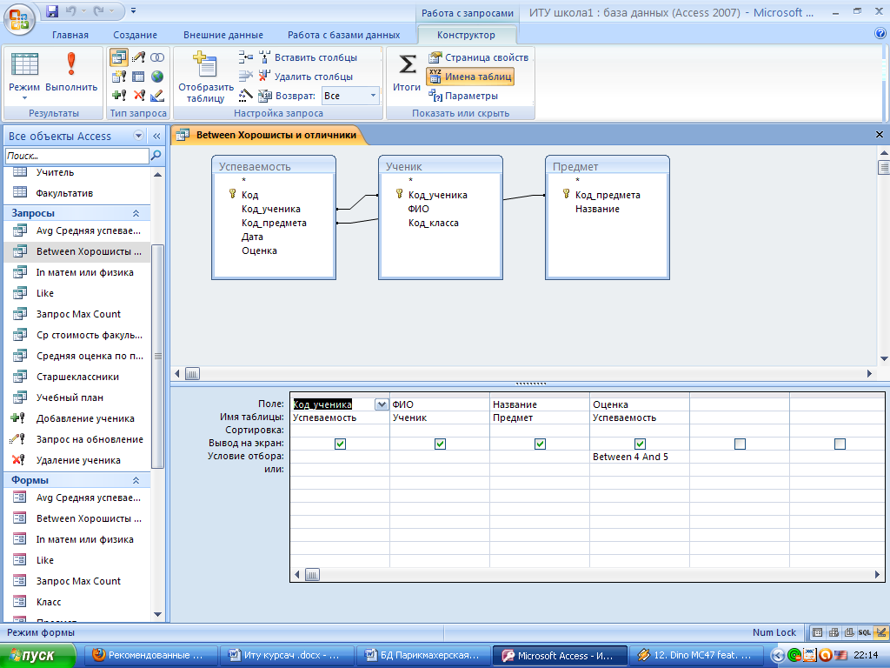Click navigation pane scroll down arrow
Image resolution: width=890 pixels, height=668 pixels.
158,615
